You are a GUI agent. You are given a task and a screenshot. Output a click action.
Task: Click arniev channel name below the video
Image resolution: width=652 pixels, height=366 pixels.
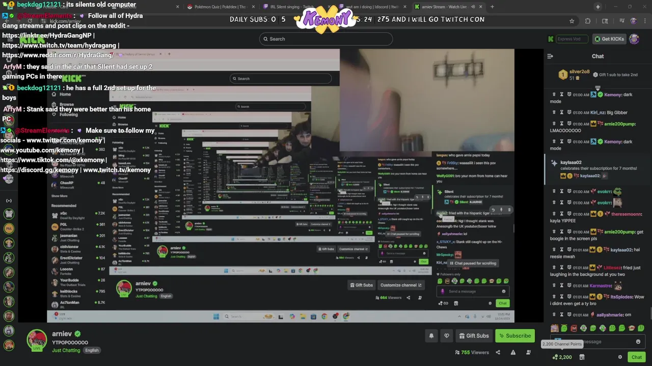click(61, 334)
